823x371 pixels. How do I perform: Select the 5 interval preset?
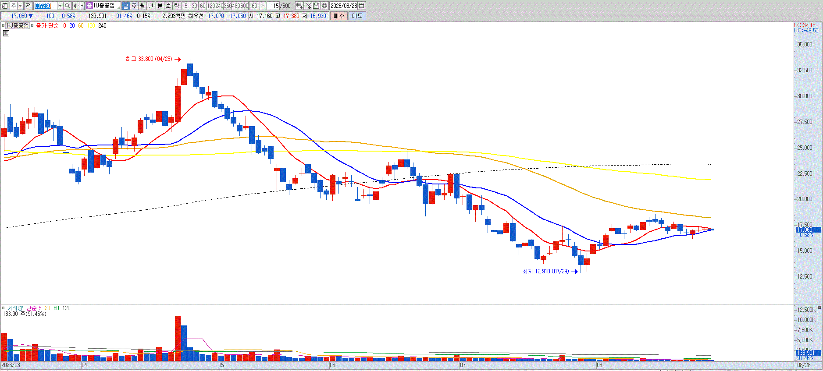[186, 6]
